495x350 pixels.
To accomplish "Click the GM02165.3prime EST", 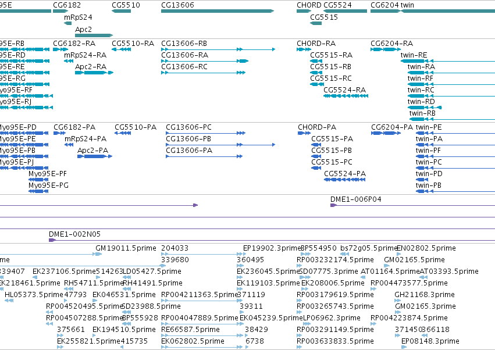I will coord(398,312).
